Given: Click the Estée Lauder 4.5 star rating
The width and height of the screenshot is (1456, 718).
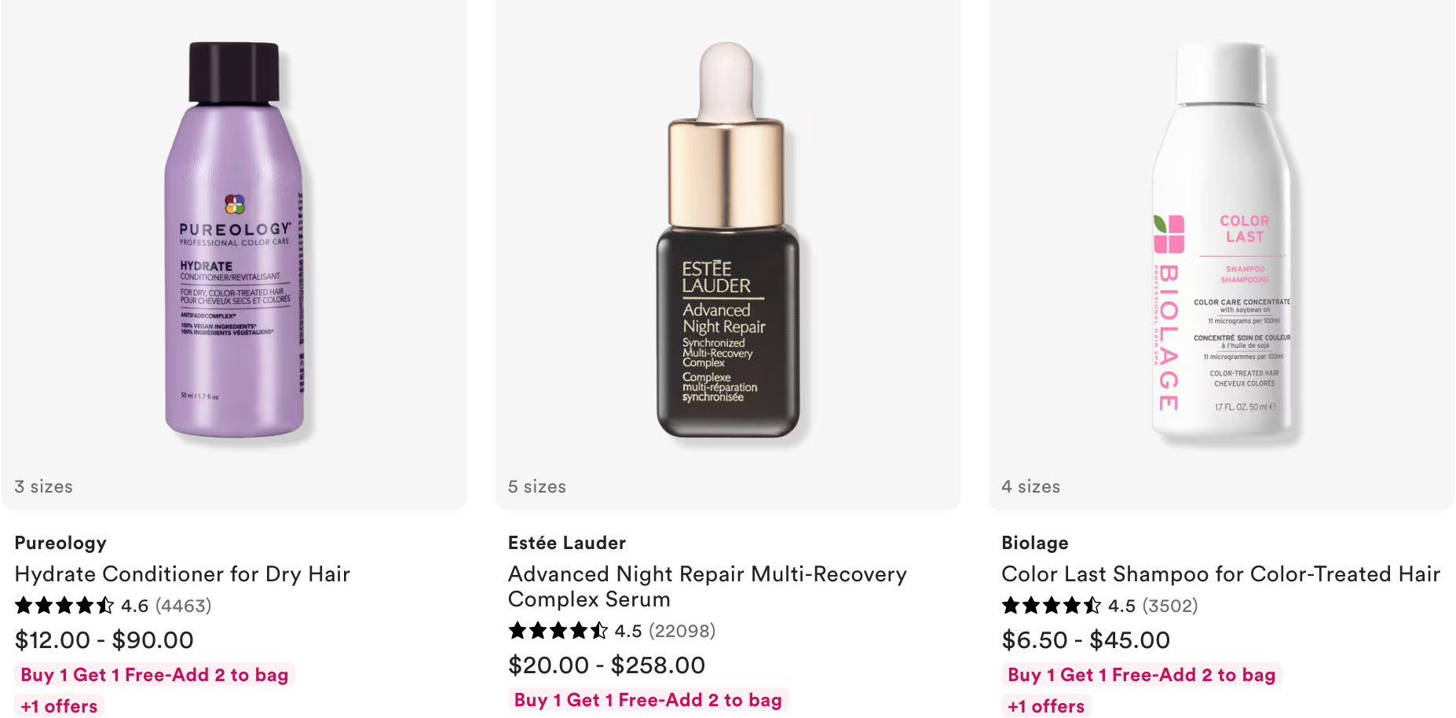Looking at the screenshot, I should 612,631.
